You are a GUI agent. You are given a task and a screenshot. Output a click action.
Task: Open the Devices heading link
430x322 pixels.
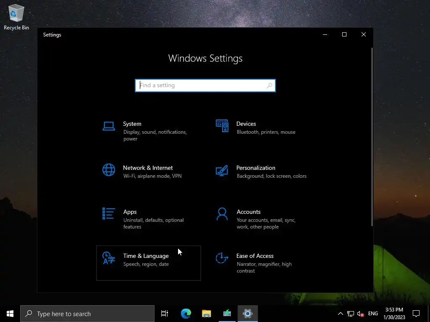[246, 124]
